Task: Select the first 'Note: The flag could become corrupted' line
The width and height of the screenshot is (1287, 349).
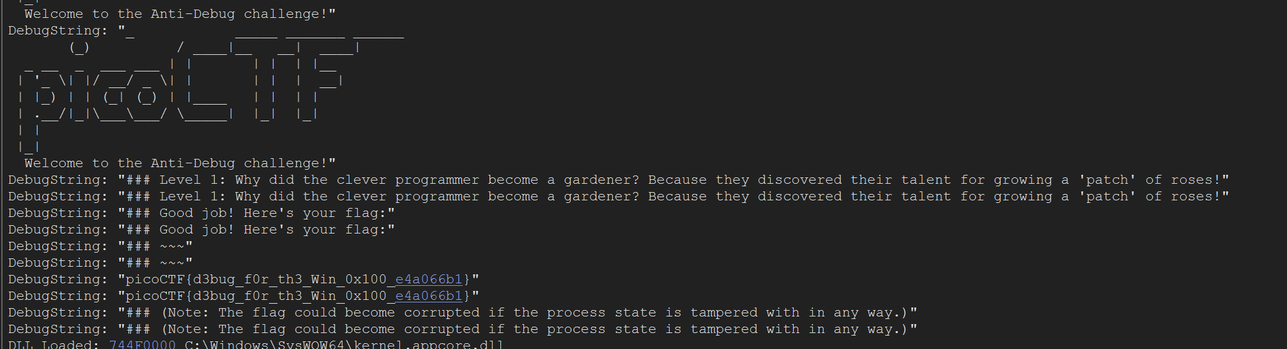Action: (x=463, y=313)
